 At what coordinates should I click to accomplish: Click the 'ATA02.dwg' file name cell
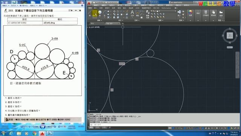click(x=60, y=23)
